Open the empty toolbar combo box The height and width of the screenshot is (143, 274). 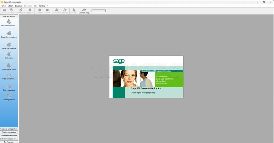(x=99, y=11)
